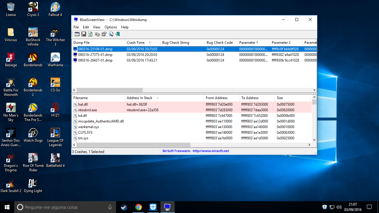Click the taskbar volume speaker icon

coord(339,207)
